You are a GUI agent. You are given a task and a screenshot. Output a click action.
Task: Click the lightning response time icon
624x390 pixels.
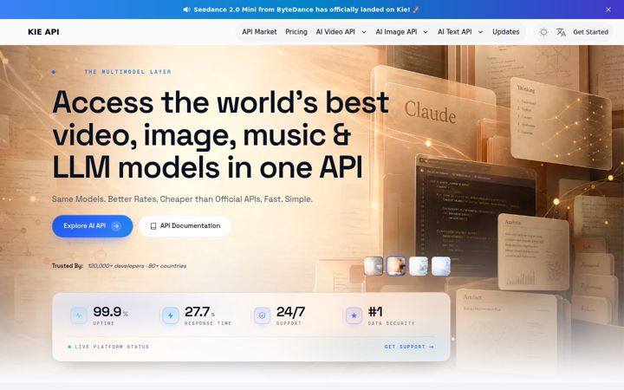coord(171,315)
